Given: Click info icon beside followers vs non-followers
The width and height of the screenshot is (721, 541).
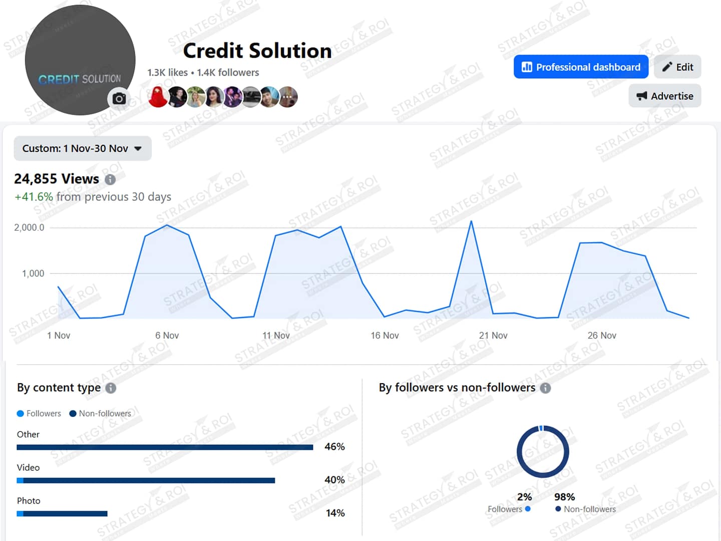Looking at the screenshot, I should pyautogui.click(x=546, y=388).
